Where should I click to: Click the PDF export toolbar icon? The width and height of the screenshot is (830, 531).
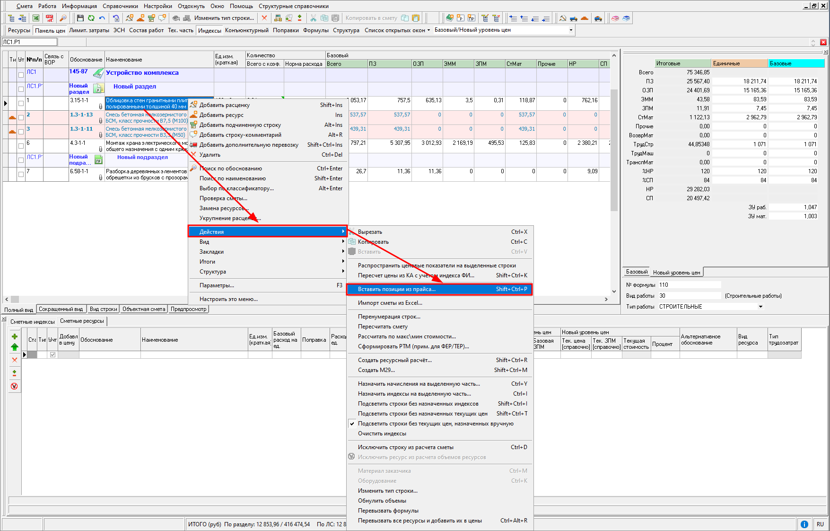(x=49, y=18)
